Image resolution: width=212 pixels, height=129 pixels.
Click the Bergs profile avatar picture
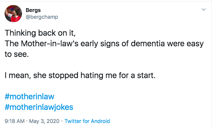(x=13, y=13)
